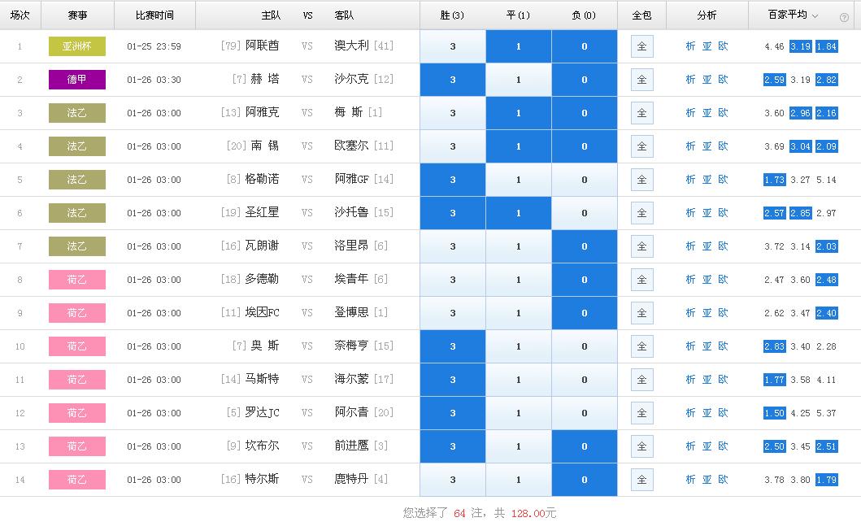Click home team 格勒诺
Viewport: 861px width, 522px height.
coord(262,180)
